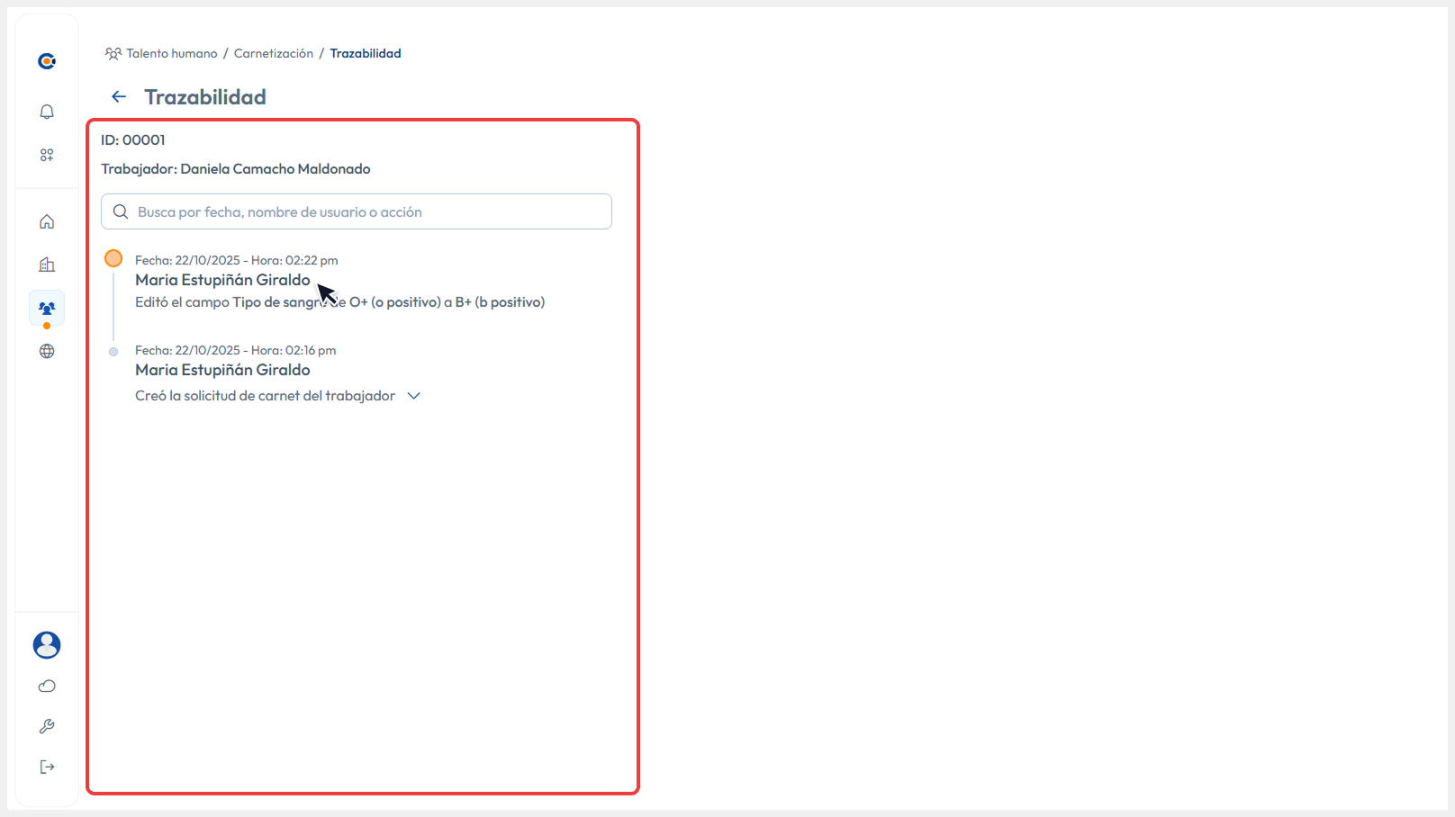Navigate to 'Carnetización' breadcrumb

pos(273,53)
